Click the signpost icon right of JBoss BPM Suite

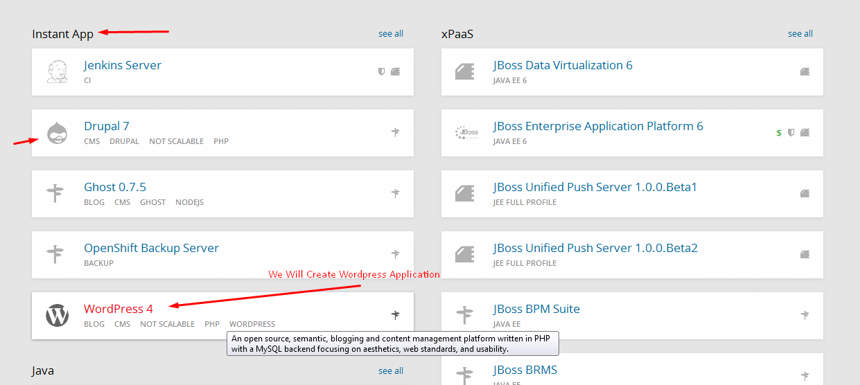coord(805,315)
